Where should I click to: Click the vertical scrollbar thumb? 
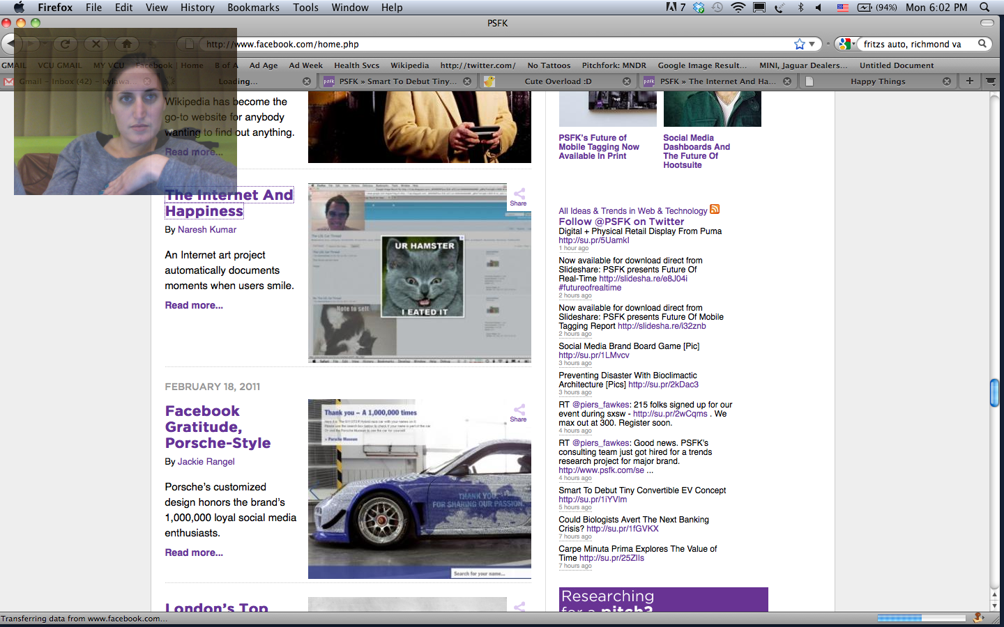994,392
